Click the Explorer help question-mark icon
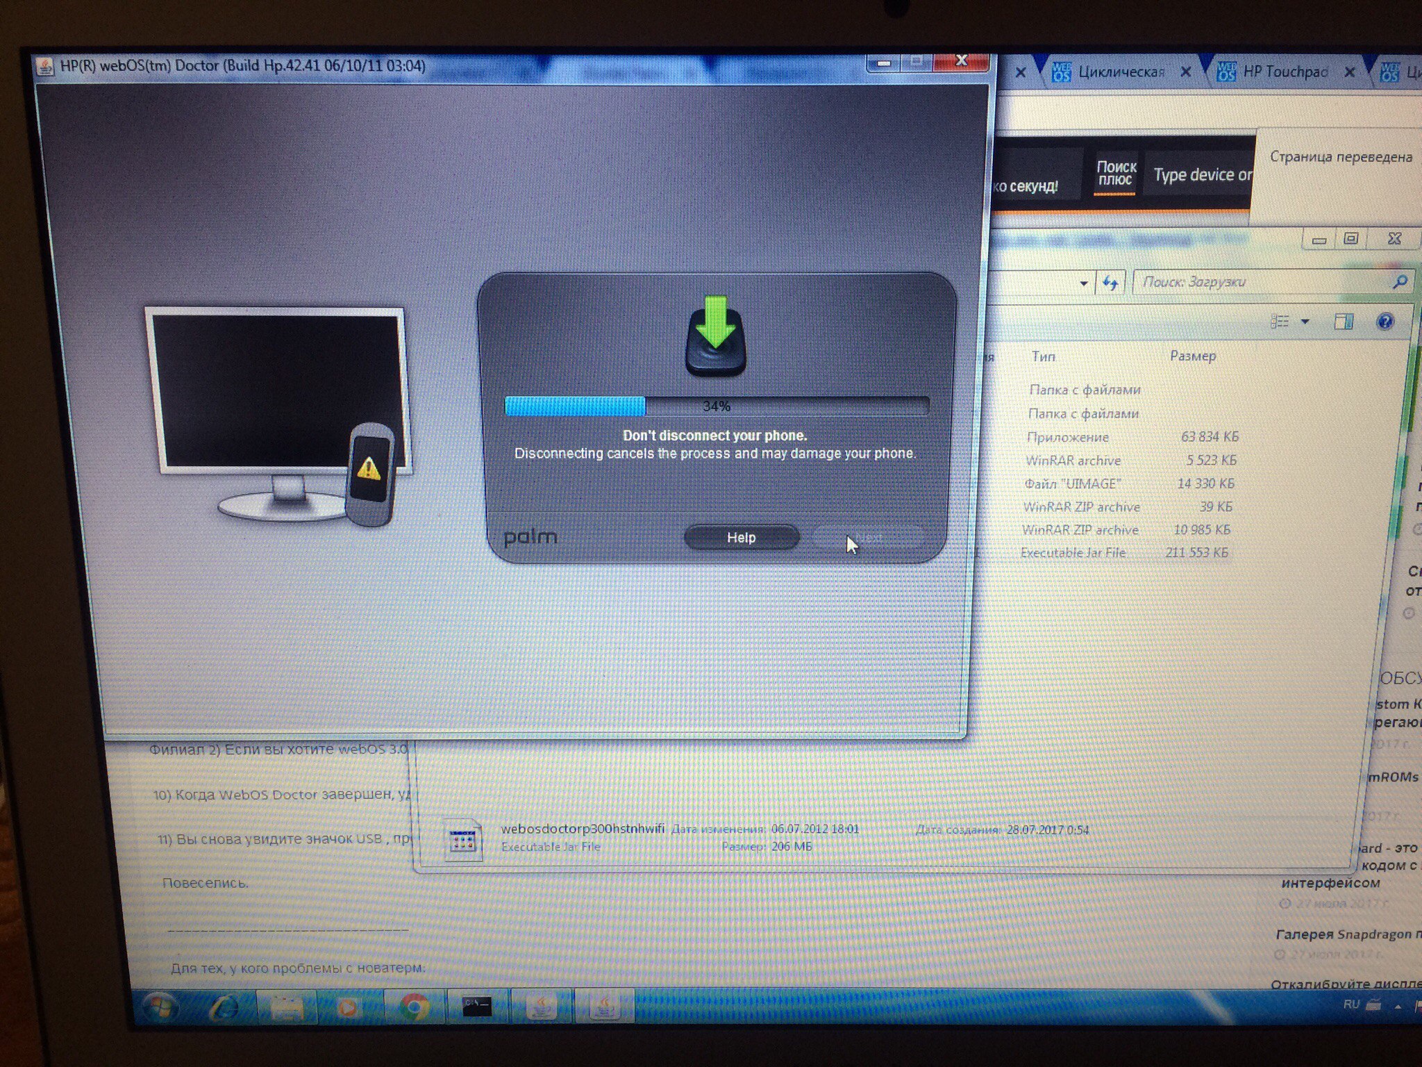The width and height of the screenshot is (1422, 1067). coord(1384,322)
